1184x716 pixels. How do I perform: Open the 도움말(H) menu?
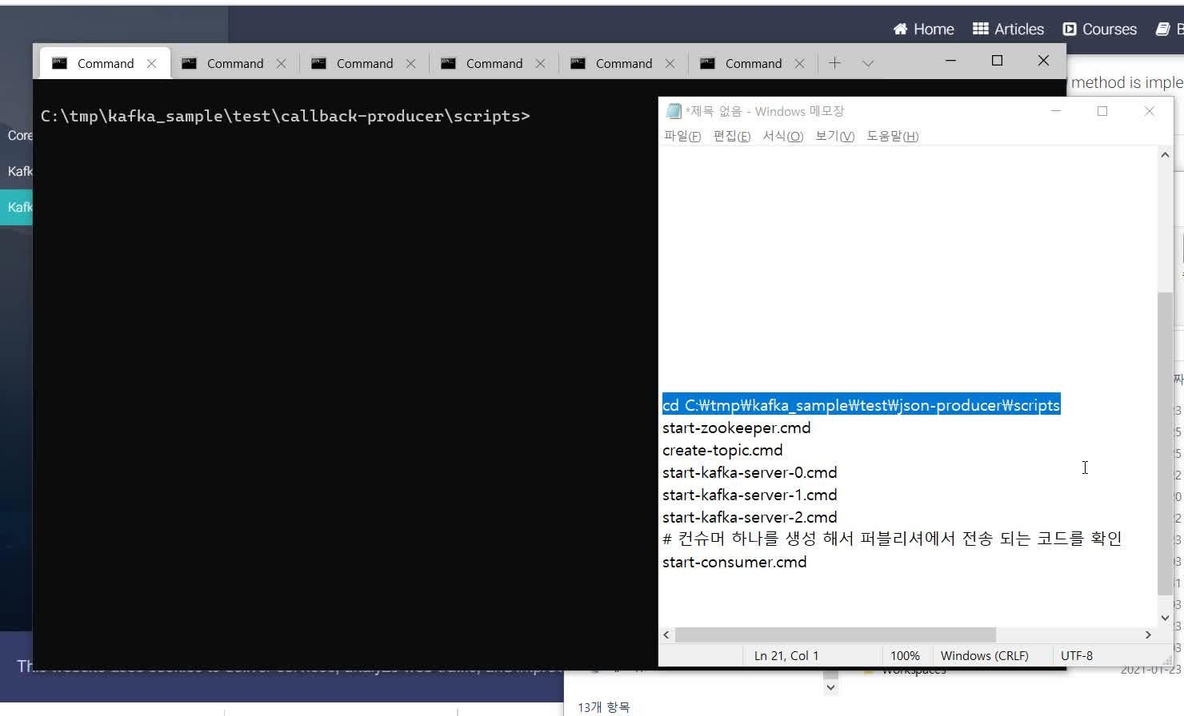pyautogui.click(x=891, y=136)
